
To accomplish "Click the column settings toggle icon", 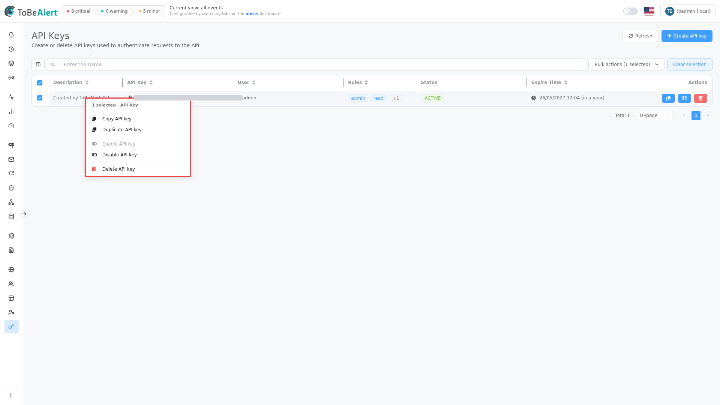I will tap(38, 64).
